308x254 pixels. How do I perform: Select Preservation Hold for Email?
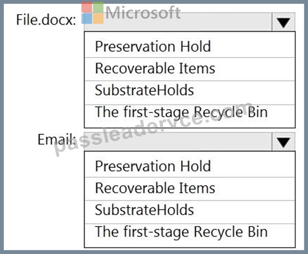(189, 166)
